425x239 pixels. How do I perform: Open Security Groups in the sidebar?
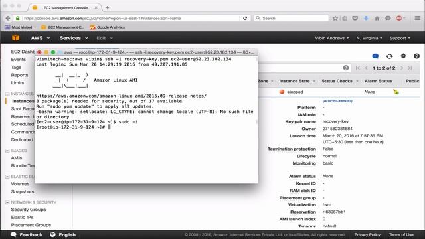click(x=29, y=210)
